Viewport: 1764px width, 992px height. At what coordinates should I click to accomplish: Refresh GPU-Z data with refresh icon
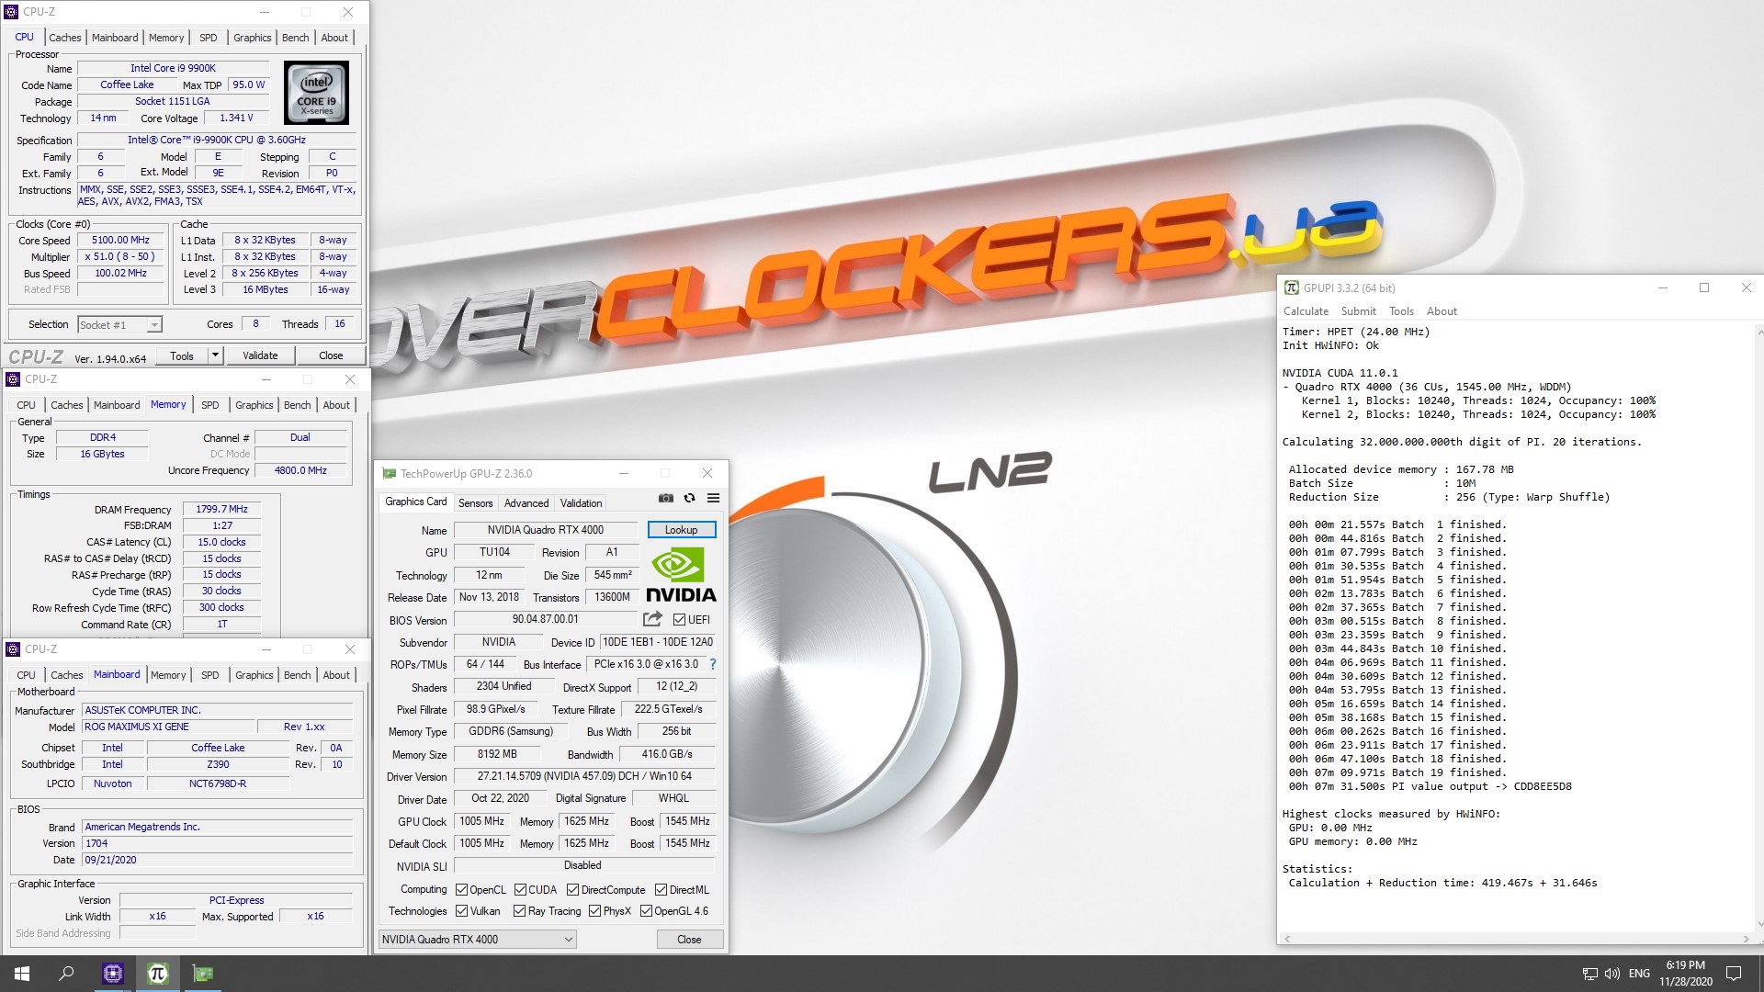click(689, 498)
